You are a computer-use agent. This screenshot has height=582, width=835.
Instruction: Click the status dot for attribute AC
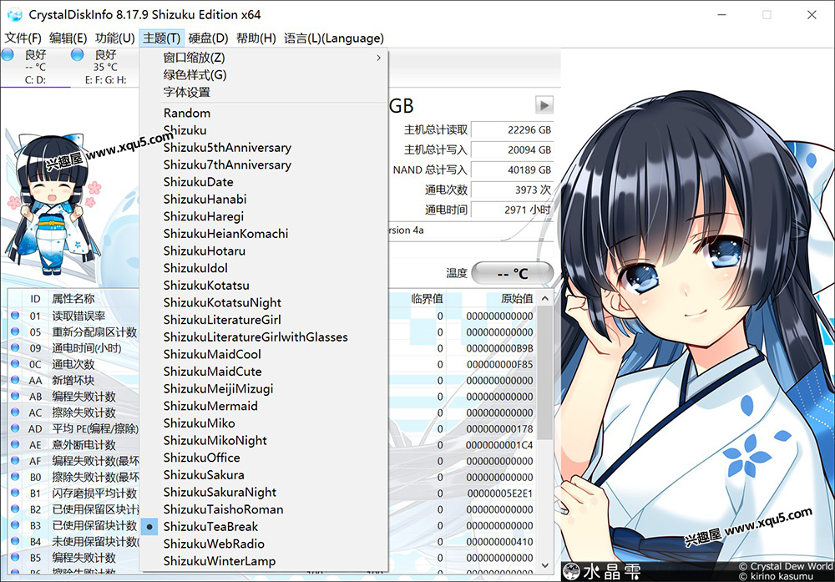(15, 412)
